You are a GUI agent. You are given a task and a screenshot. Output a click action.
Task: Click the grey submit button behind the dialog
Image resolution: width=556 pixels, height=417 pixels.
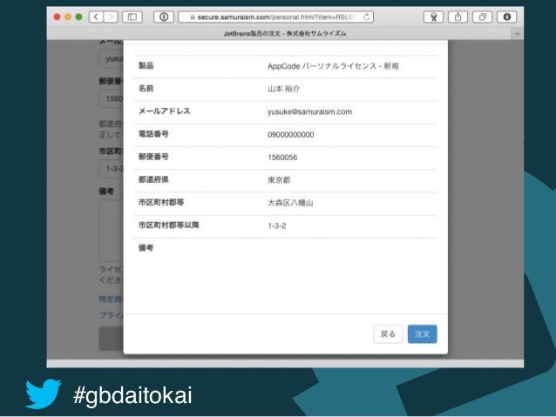(111, 339)
